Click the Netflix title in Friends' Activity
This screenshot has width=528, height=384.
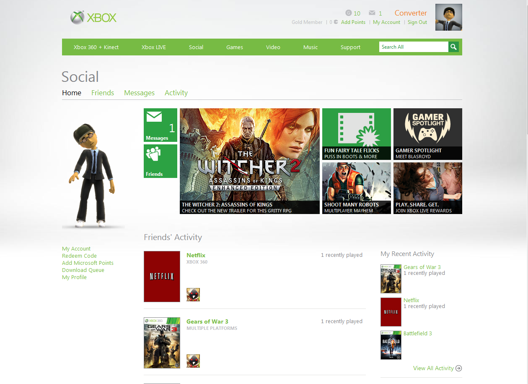[x=196, y=255]
